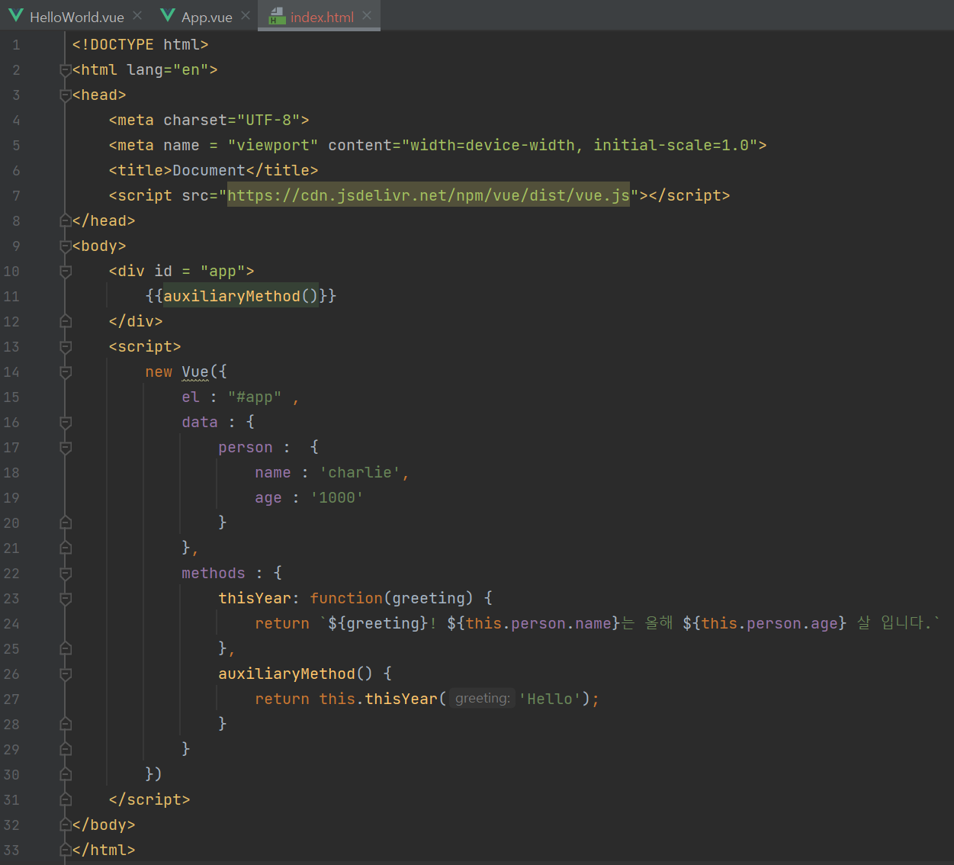Click the DOCTYPE declaration on line 1
This screenshot has height=865, width=954.
point(140,45)
